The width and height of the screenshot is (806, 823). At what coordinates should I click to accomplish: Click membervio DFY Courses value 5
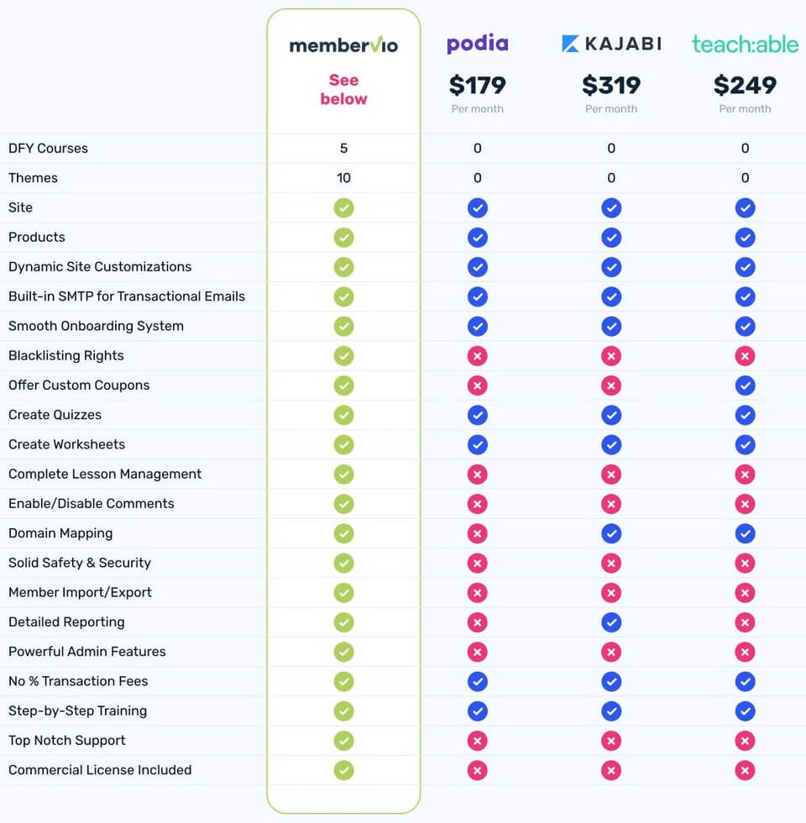pos(343,148)
